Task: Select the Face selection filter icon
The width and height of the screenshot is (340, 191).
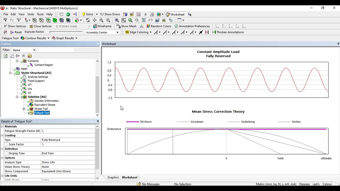Action: (x=48, y=20)
